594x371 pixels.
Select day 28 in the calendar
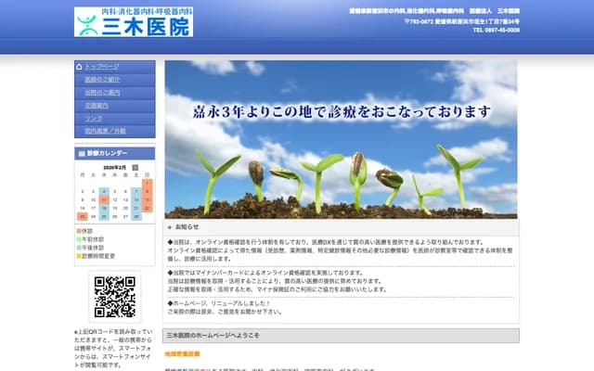click(136, 216)
